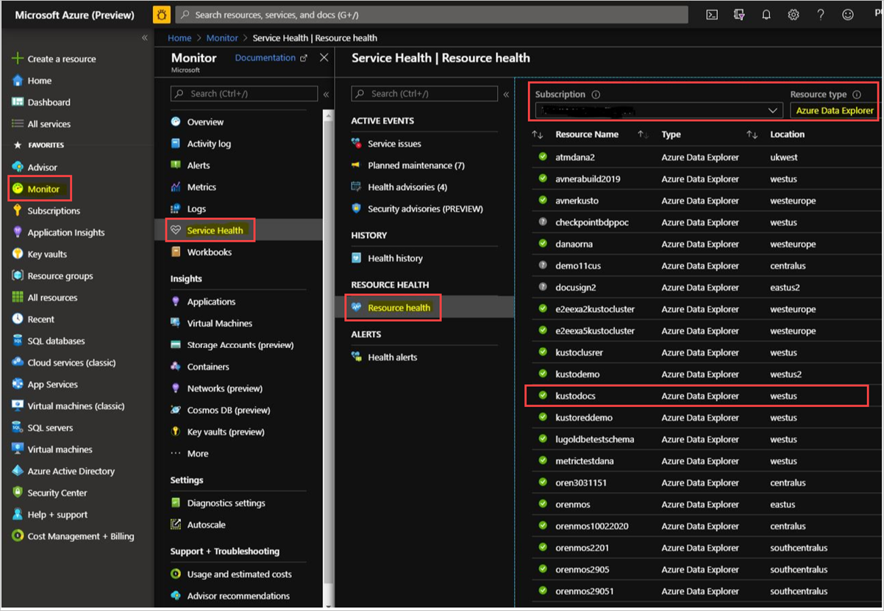Open the notifications bell icon
Image resolution: width=884 pixels, height=611 pixels.
[766, 15]
